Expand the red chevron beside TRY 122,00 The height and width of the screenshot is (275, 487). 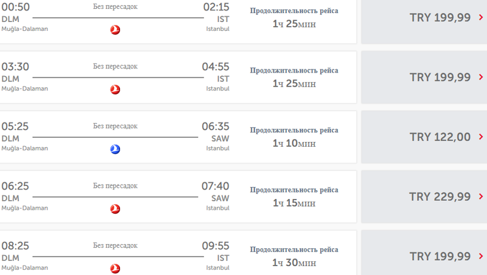coord(480,137)
